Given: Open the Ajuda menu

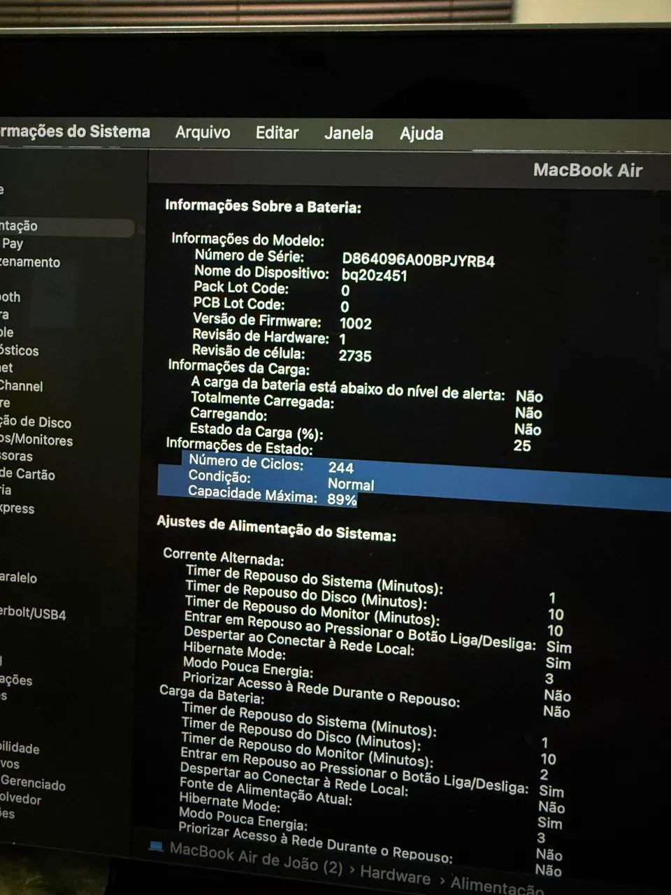Looking at the screenshot, I should 421,134.
